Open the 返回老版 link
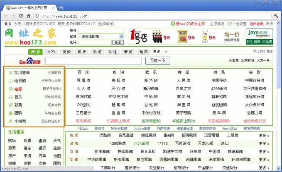282x172 pixels. [x=256, y=24]
